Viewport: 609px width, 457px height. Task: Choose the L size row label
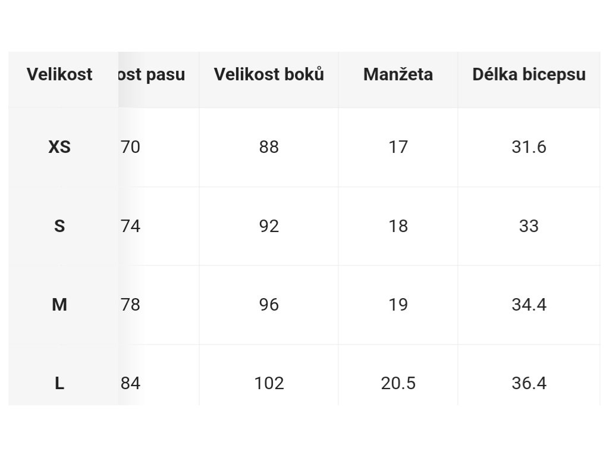point(59,384)
